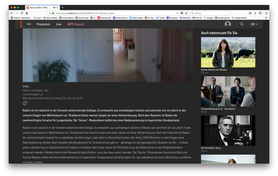278x176 pixels.
Task: Open the iGoogle bookmark
Action: pos(208,18)
